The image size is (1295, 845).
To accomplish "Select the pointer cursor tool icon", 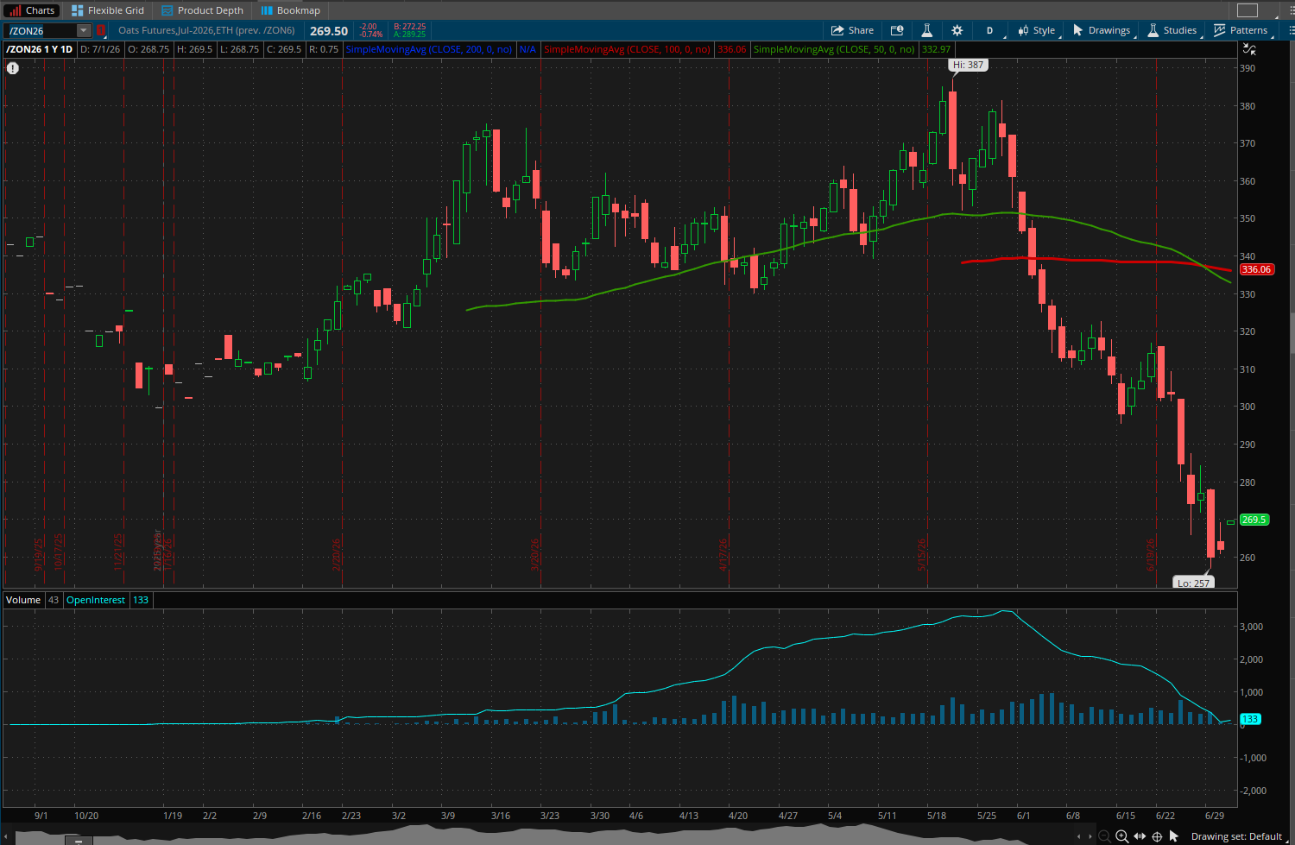I will 1173,836.
